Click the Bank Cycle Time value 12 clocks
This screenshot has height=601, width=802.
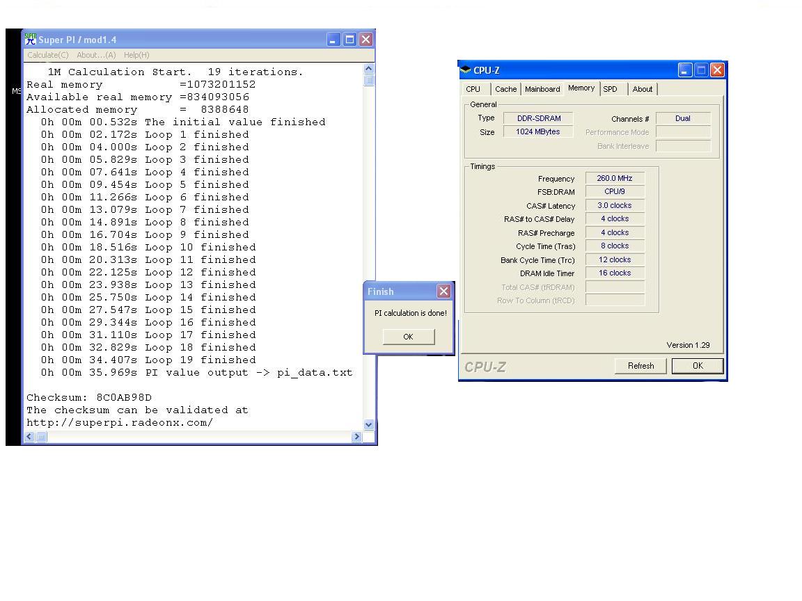(x=615, y=259)
